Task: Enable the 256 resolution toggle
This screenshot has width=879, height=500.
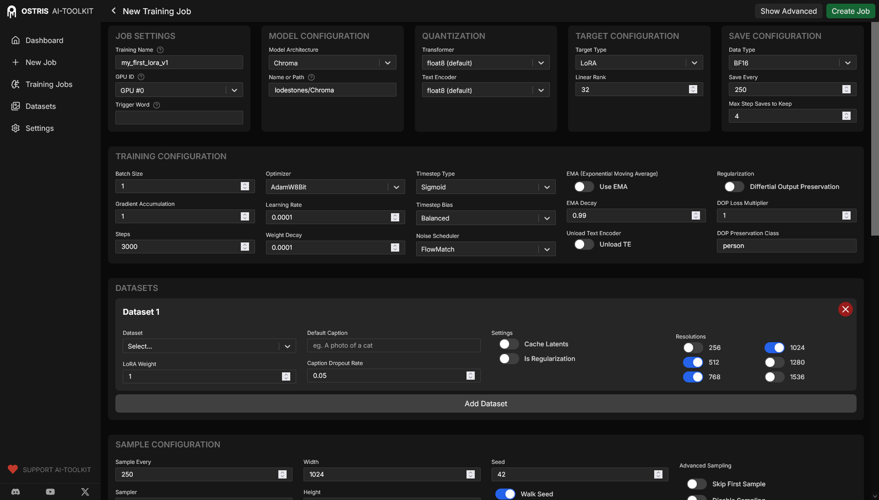Action: [x=693, y=348]
